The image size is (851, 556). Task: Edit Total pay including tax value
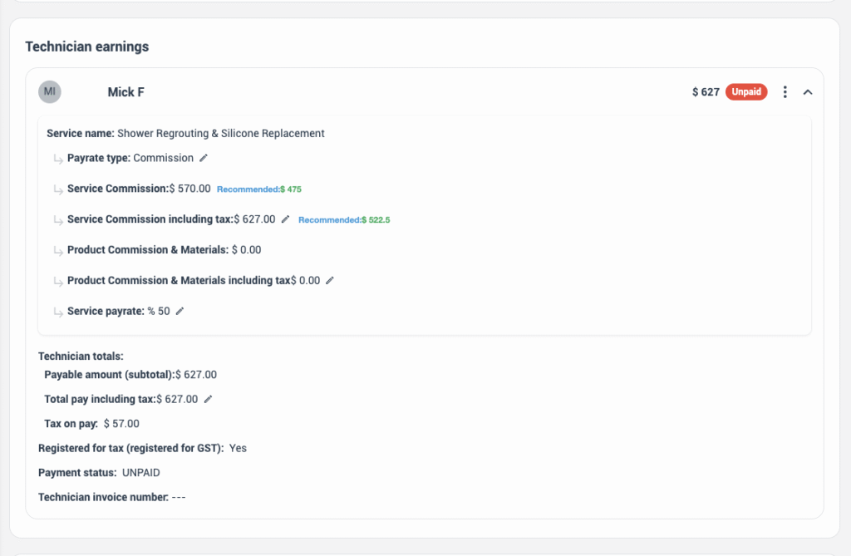[208, 400]
